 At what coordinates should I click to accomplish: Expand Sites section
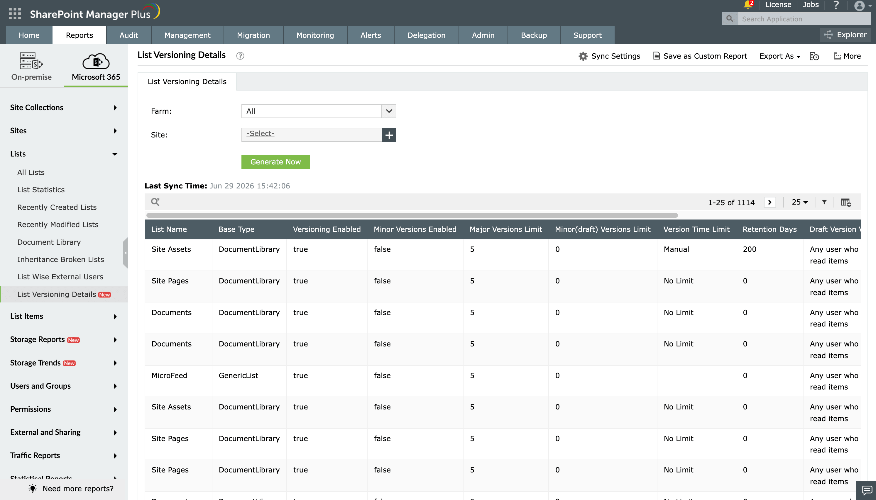tap(64, 130)
